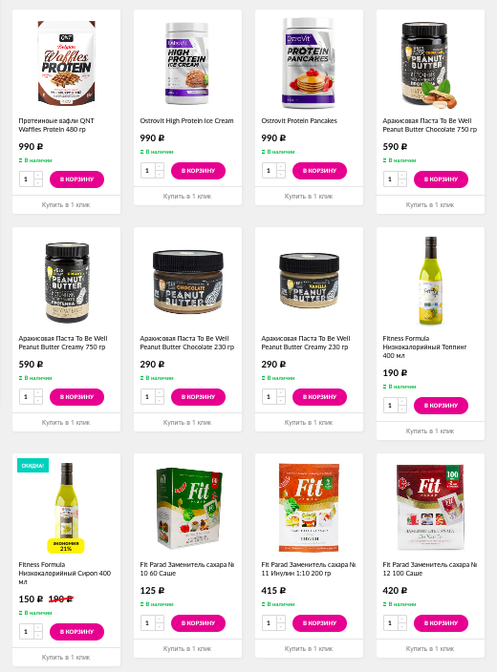Image resolution: width=497 pixels, height=672 pixels.
Task: Open Ostrovit High Protein Ice Cream image
Action: (187, 63)
